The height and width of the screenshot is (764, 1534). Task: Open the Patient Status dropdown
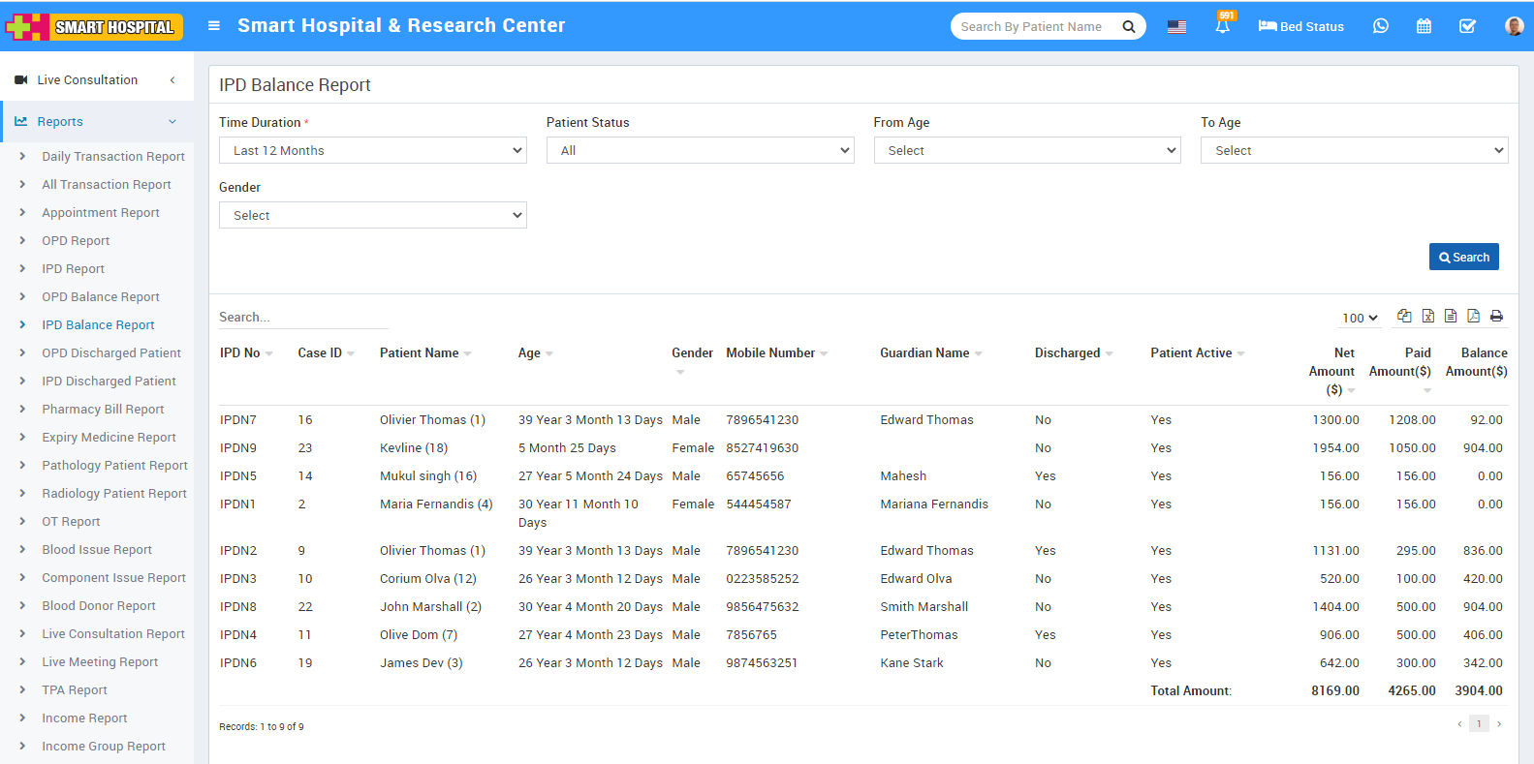tap(700, 150)
